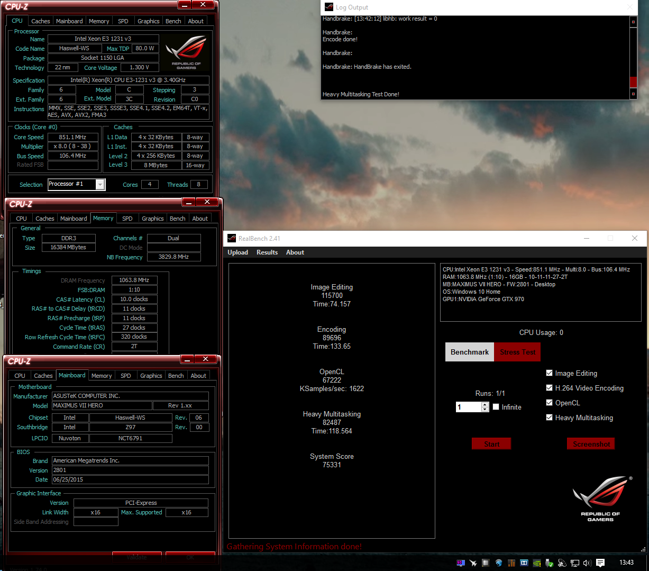Minimize the top CPU-Z processor window

tap(184, 5)
